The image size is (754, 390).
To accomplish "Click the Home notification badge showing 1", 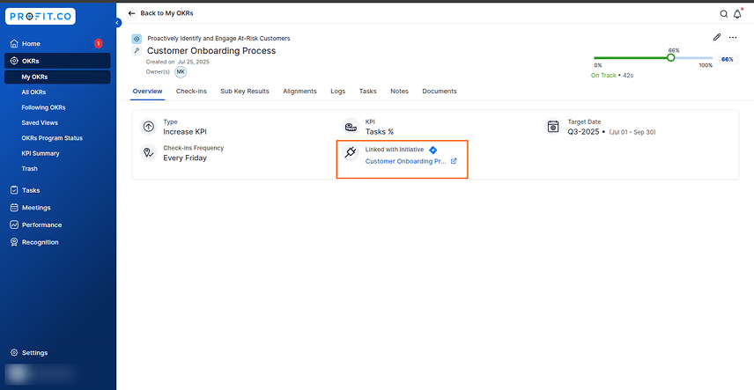I will pyautogui.click(x=98, y=44).
